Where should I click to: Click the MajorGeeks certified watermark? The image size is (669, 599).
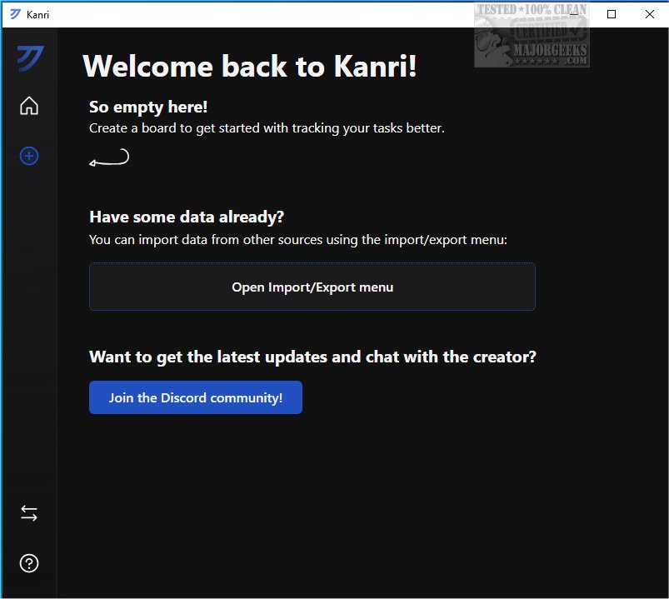[532, 35]
